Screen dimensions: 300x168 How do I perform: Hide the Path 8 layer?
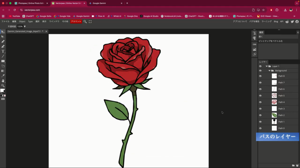[260, 76]
